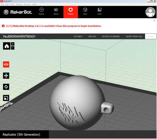This screenshot has height=139, width=157.
Task: Open the Edit menu
Action: click(7, 4)
